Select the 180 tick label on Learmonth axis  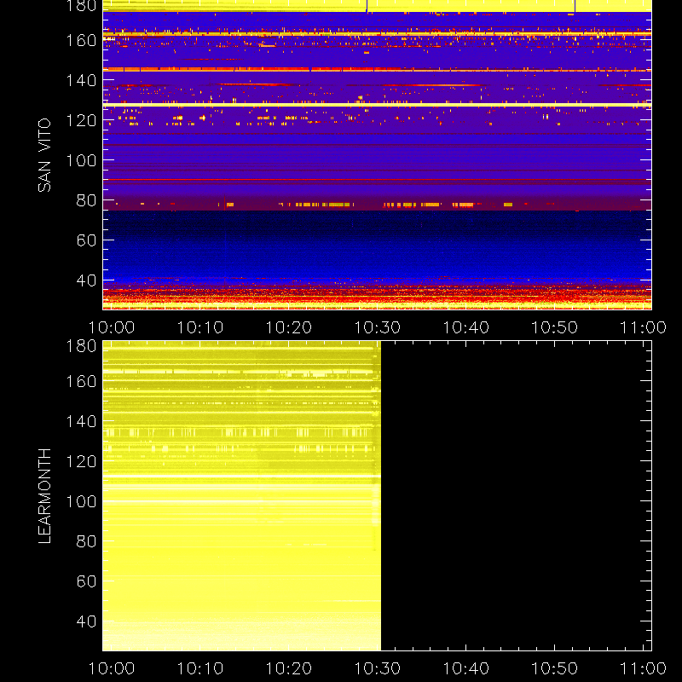click(x=81, y=346)
